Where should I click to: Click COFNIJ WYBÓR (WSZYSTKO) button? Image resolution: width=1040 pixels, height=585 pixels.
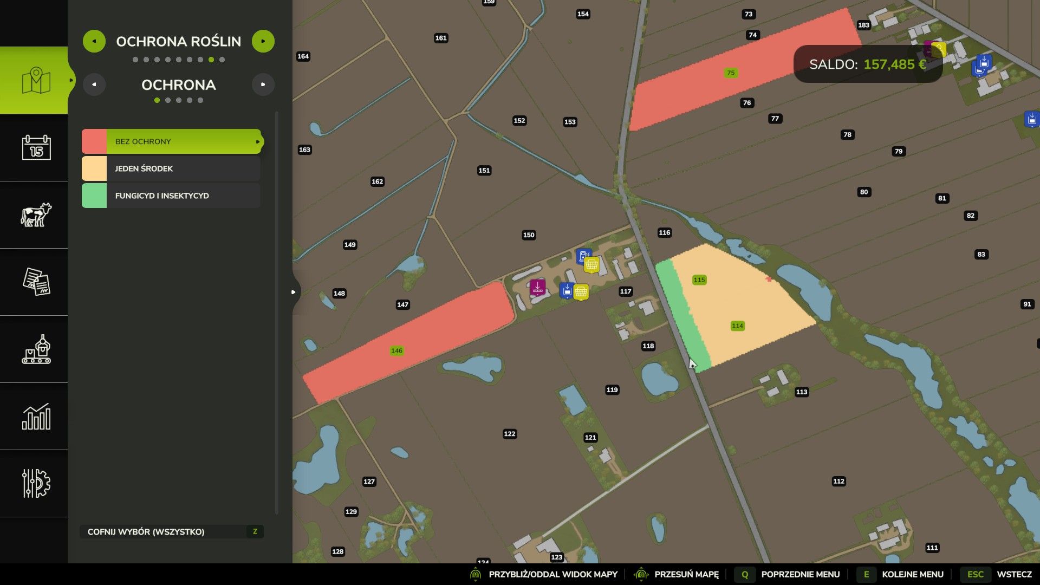click(x=172, y=532)
